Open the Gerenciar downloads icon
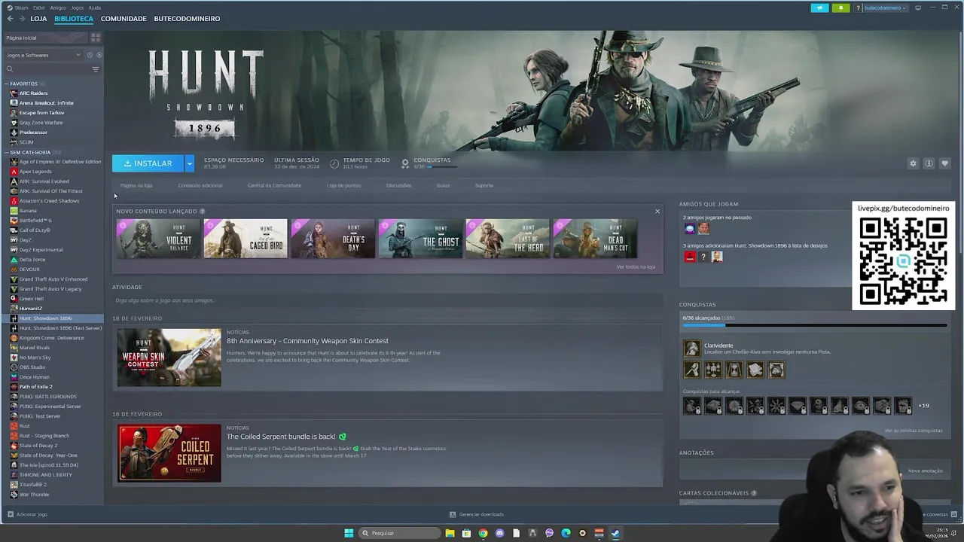The image size is (964, 542). coord(453,514)
